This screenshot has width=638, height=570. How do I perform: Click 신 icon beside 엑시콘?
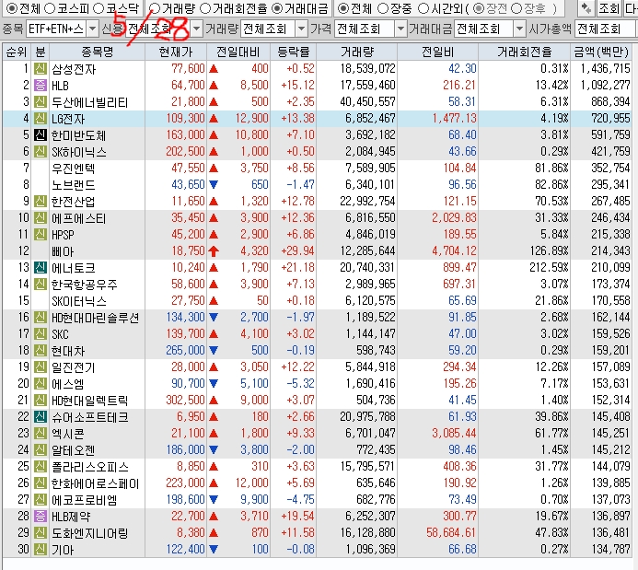[41, 434]
